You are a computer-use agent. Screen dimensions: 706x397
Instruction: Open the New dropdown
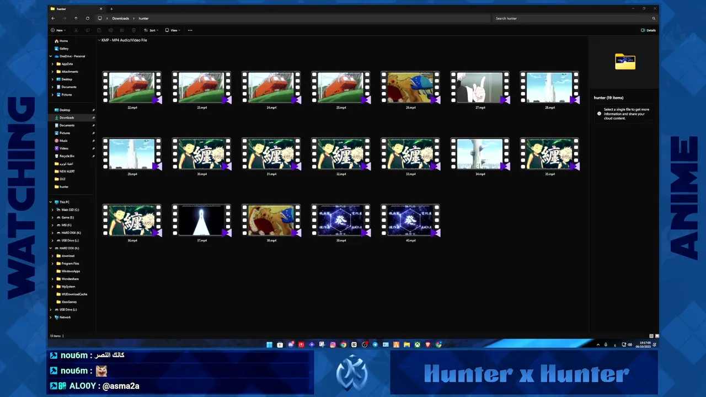pyautogui.click(x=58, y=30)
